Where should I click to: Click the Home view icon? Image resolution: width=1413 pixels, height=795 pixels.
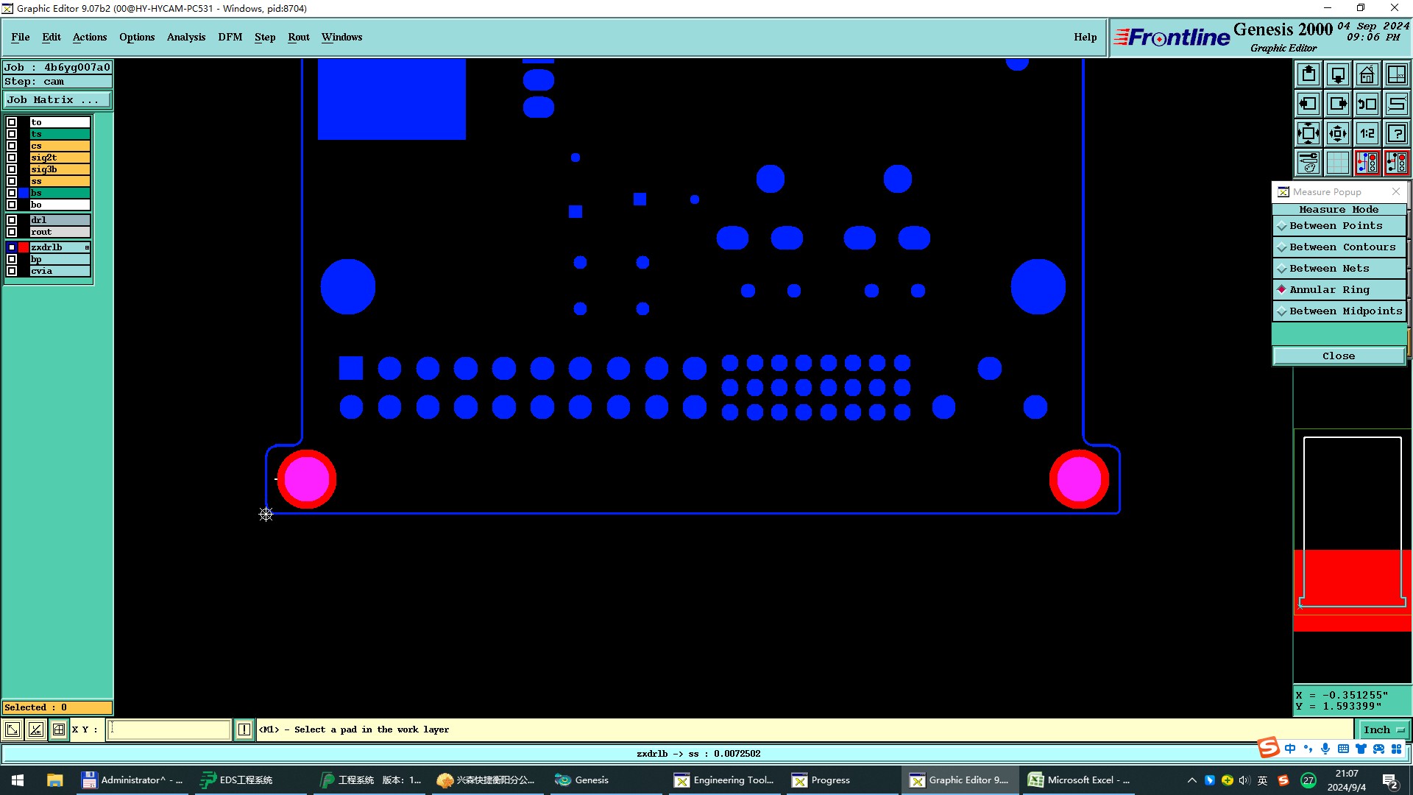coord(1367,74)
